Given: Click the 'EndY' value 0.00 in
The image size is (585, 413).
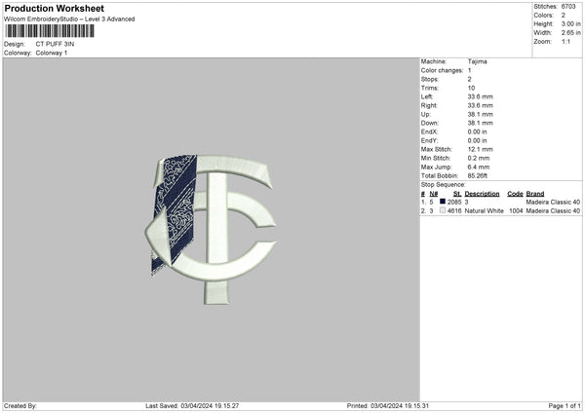Looking at the screenshot, I should pyautogui.click(x=477, y=140).
